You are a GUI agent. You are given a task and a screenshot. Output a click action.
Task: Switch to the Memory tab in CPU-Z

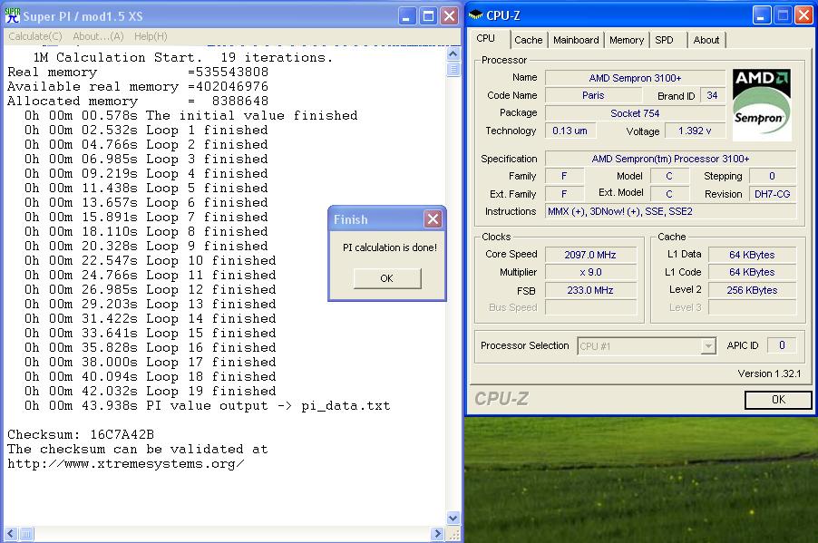(x=627, y=40)
